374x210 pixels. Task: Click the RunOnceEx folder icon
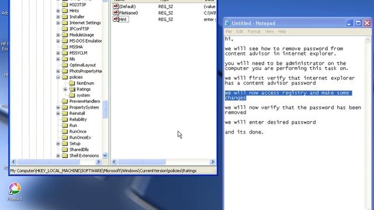click(x=65, y=138)
